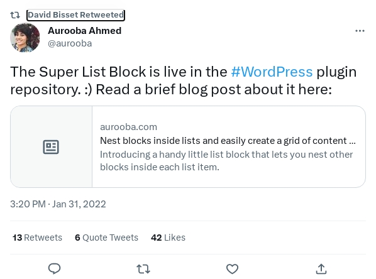Click the David Bisset Retweeted link
Image resolution: width=376 pixels, height=279 pixels.
click(76, 15)
